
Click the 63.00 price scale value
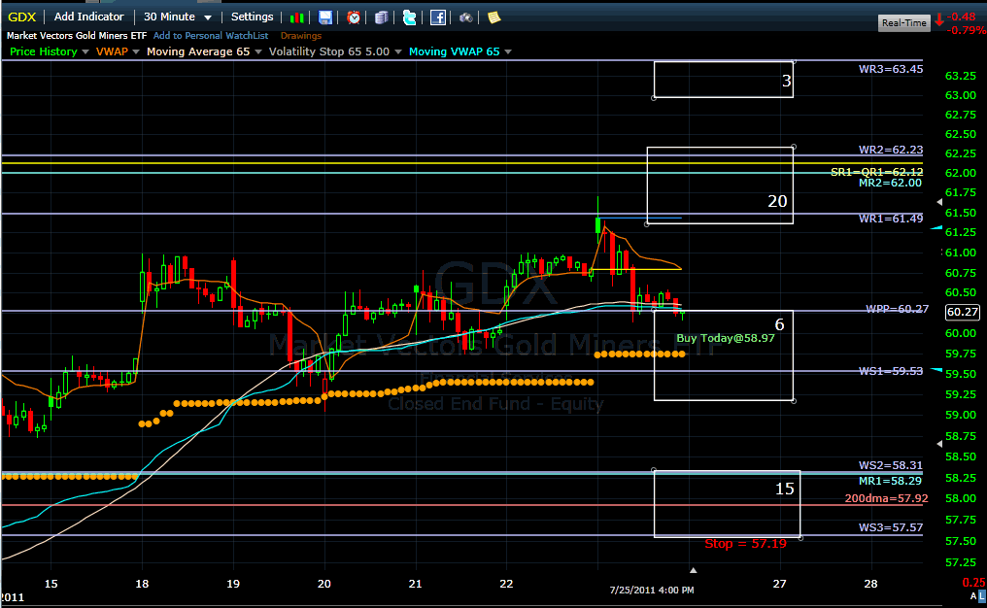click(961, 96)
